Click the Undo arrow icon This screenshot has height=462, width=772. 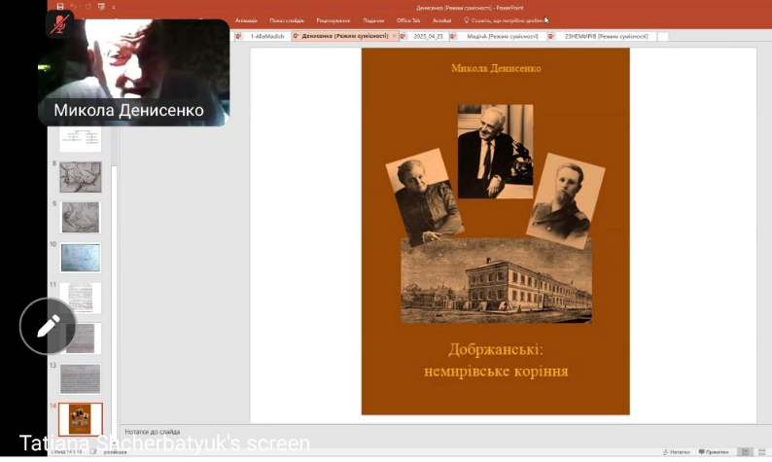[72, 8]
